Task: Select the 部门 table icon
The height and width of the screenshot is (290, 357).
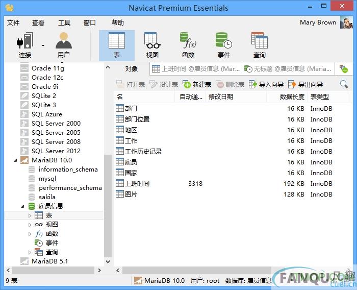Action: click(120, 108)
